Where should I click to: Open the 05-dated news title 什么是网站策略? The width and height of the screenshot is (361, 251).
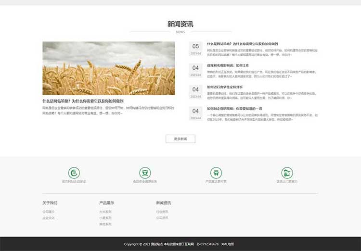pyautogui.click(x=243, y=44)
